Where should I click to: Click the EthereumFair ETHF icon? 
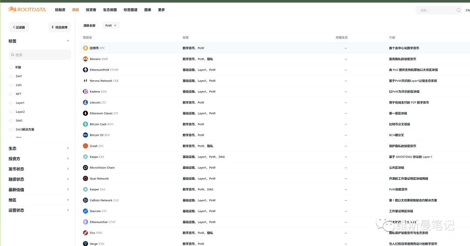click(85, 222)
